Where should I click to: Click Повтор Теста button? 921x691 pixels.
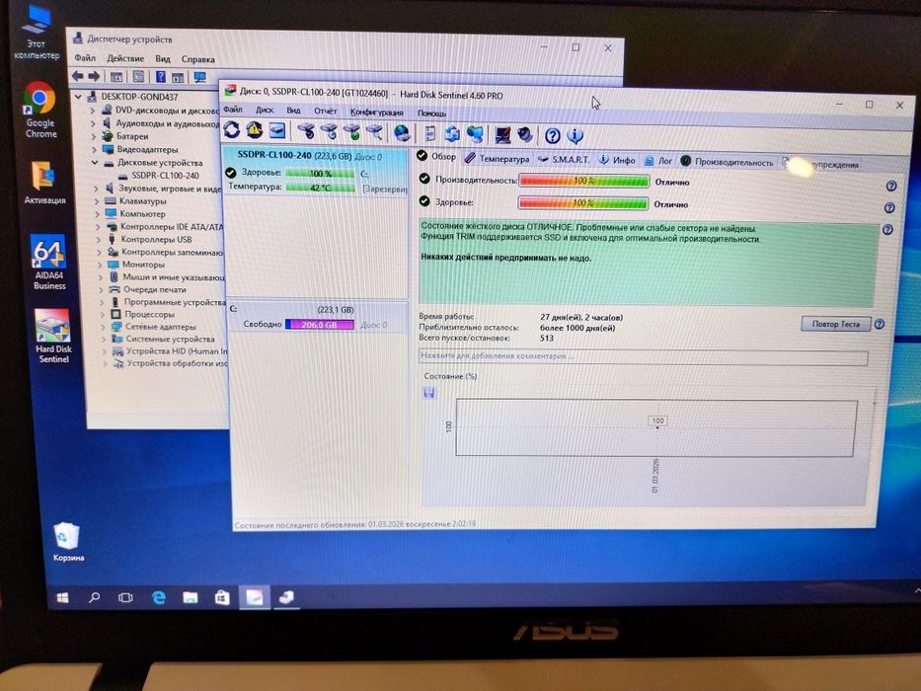point(835,324)
